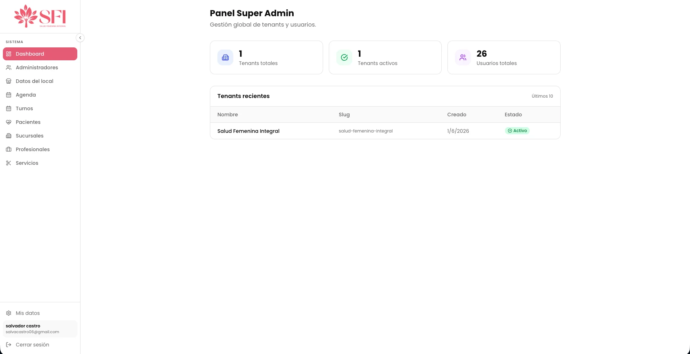Viewport: 690px width, 354px height.
Task: Go to the Profesionales page
Action: click(40, 149)
